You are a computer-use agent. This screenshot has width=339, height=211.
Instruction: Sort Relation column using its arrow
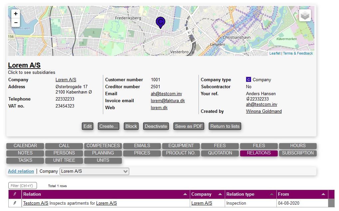[x=185, y=194]
